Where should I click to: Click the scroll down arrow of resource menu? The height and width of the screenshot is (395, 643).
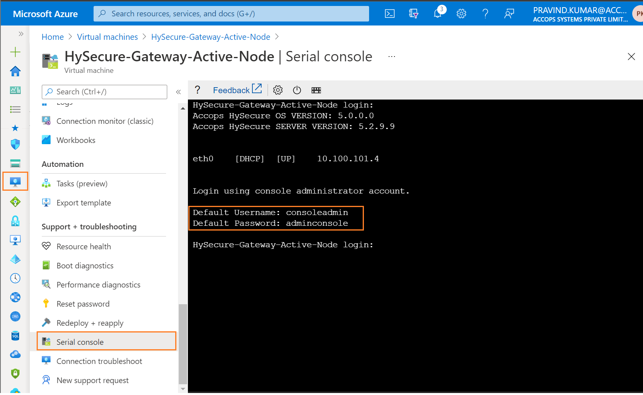pos(183,389)
